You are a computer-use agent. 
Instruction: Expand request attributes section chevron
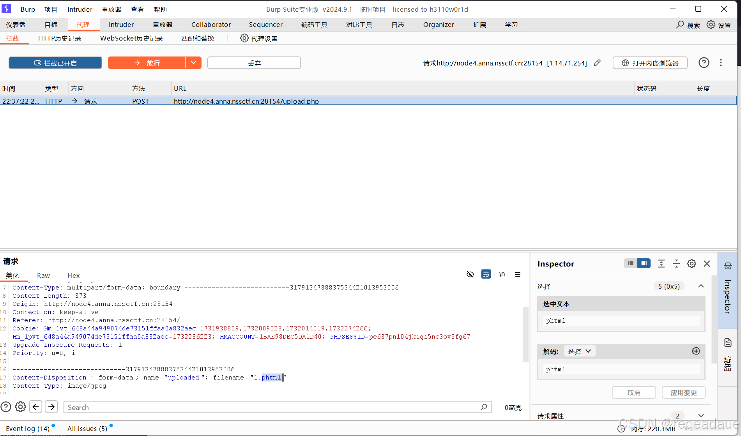pos(701,415)
